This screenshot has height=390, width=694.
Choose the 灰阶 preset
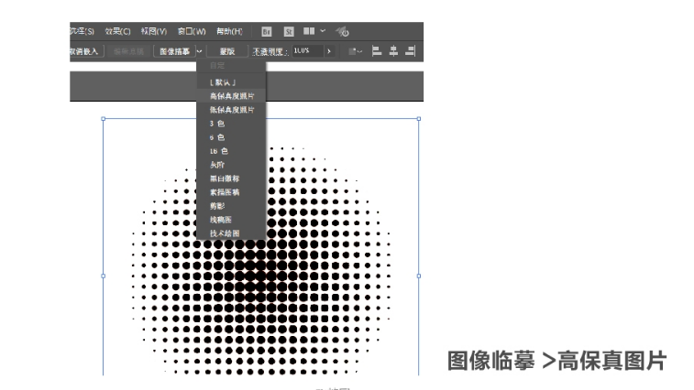pyautogui.click(x=231, y=165)
